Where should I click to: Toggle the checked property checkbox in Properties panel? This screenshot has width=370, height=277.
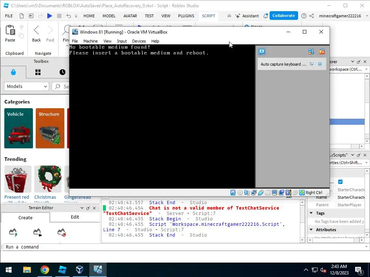340,182
